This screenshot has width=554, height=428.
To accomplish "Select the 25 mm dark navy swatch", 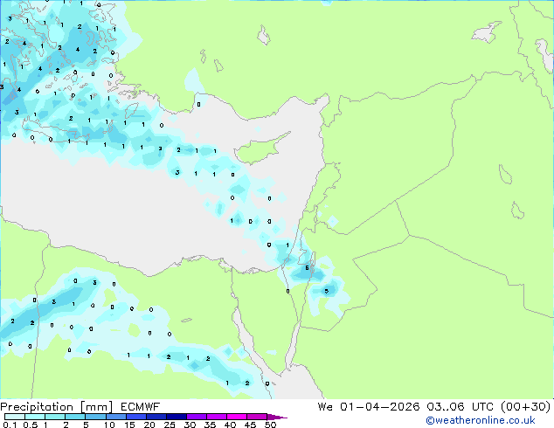I will (177, 417).
